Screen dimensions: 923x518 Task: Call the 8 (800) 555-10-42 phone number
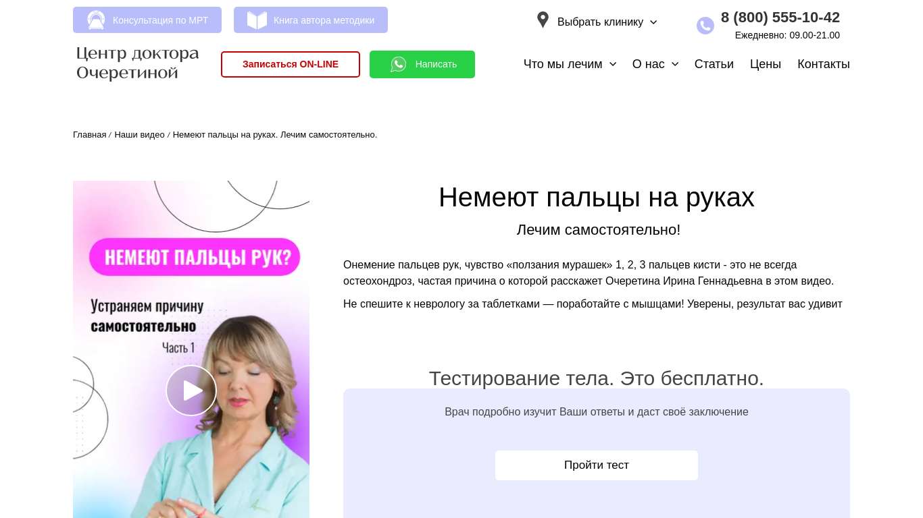tap(780, 18)
